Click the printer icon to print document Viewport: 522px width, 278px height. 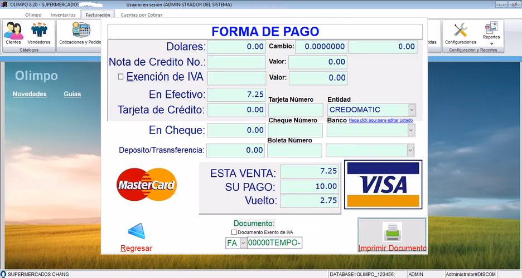(x=392, y=231)
